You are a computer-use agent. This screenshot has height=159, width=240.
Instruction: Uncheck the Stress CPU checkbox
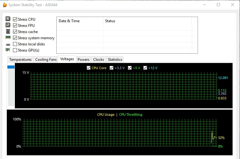coord(15,19)
